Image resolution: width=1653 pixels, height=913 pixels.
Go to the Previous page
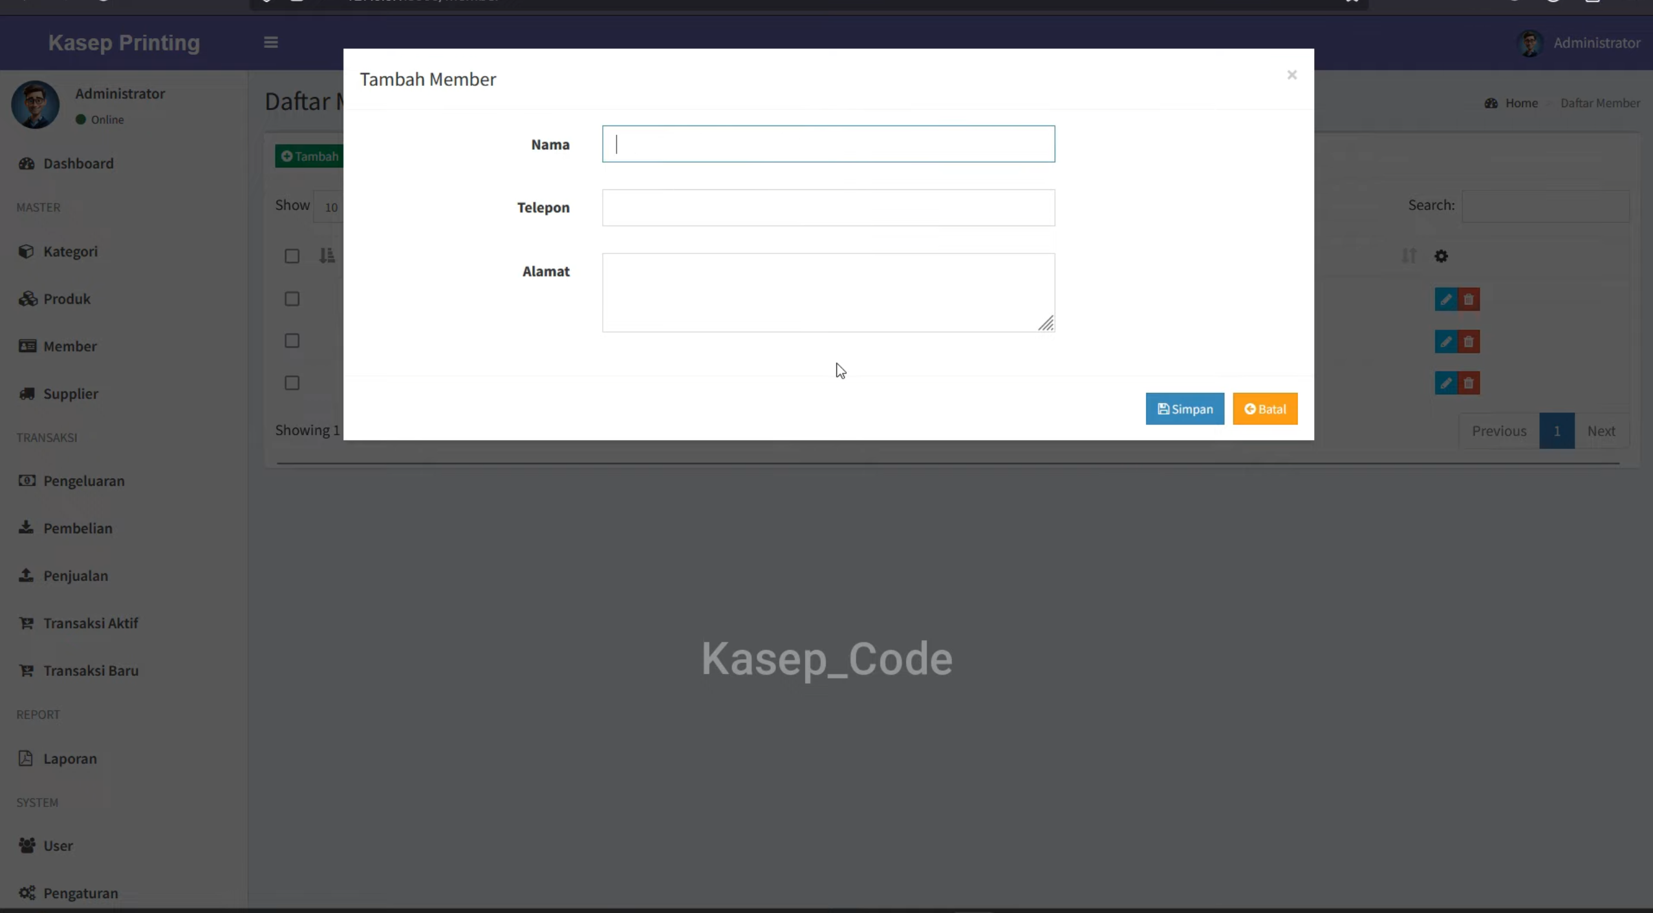click(x=1499, y=431)
